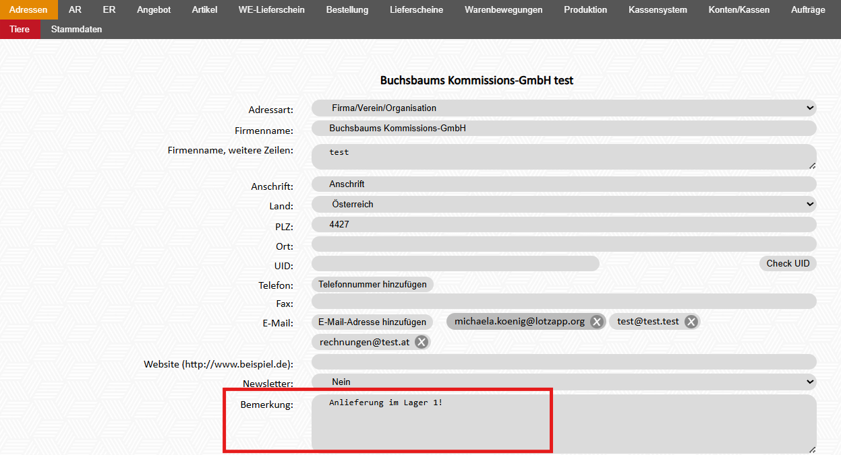
Task: Click the Check UID button
Action: (788, 263)
